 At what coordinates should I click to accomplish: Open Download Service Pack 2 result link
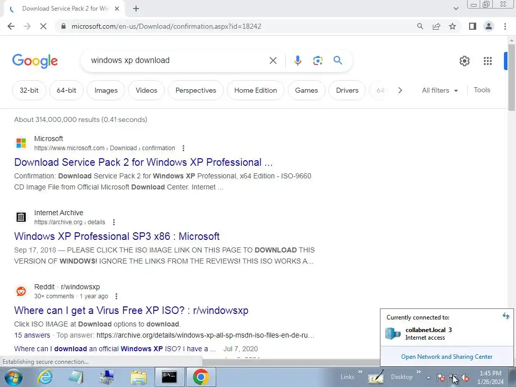pyautogui.click(x=144, y=162)
